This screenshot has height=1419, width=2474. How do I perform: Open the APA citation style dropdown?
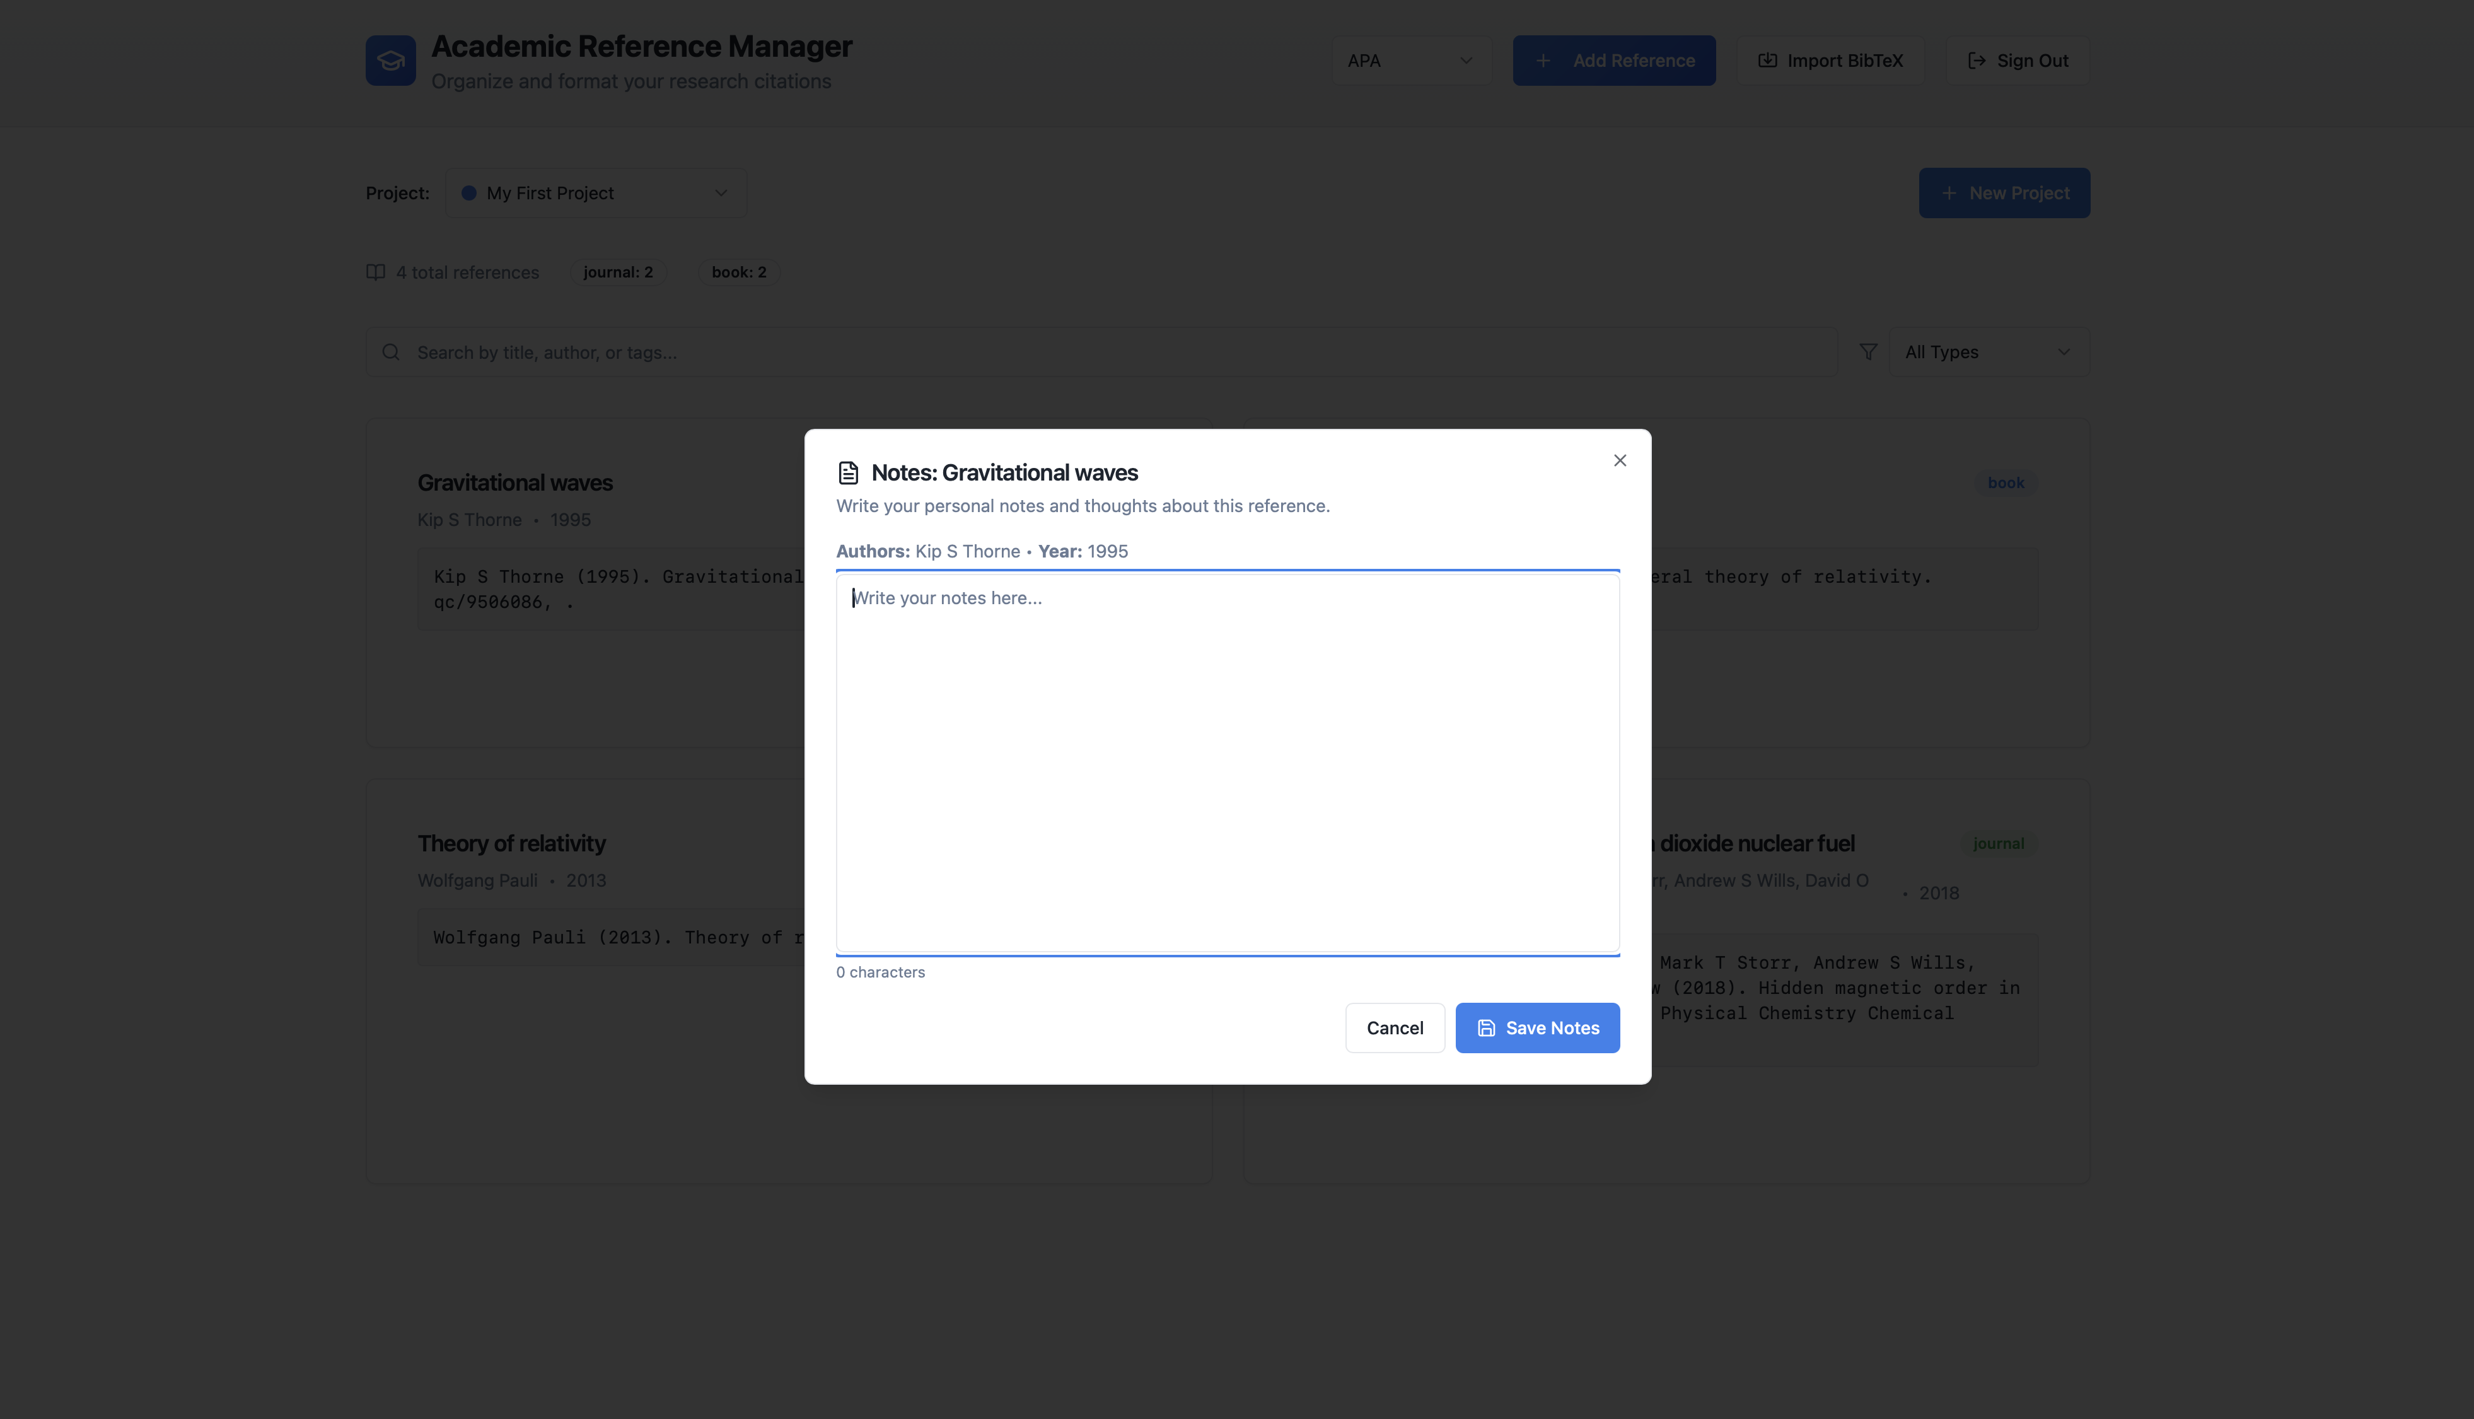tap(1410, 61)
